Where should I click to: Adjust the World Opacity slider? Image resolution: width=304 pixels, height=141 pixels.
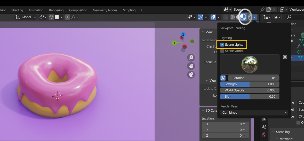point(250,90)
